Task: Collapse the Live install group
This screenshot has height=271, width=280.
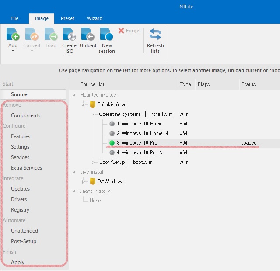Action: coord(74,172)
